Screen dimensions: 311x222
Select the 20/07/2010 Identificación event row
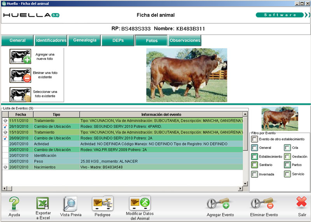tap(122, 156)
